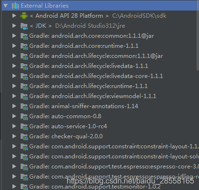Expand auto-common-0.8 arrow

[x=14, y=116]
